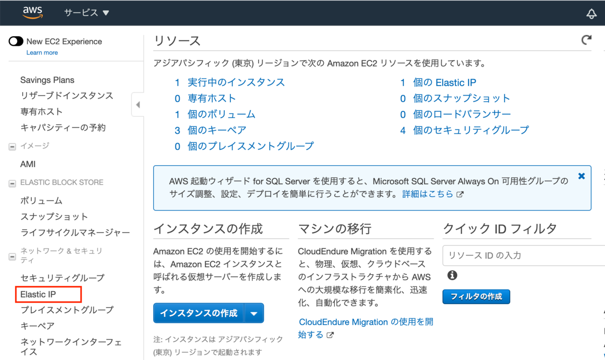Open リザーブドインスタンス in the sidebar
The width and height of the screenshot is (605, 360).
(67, 96)
